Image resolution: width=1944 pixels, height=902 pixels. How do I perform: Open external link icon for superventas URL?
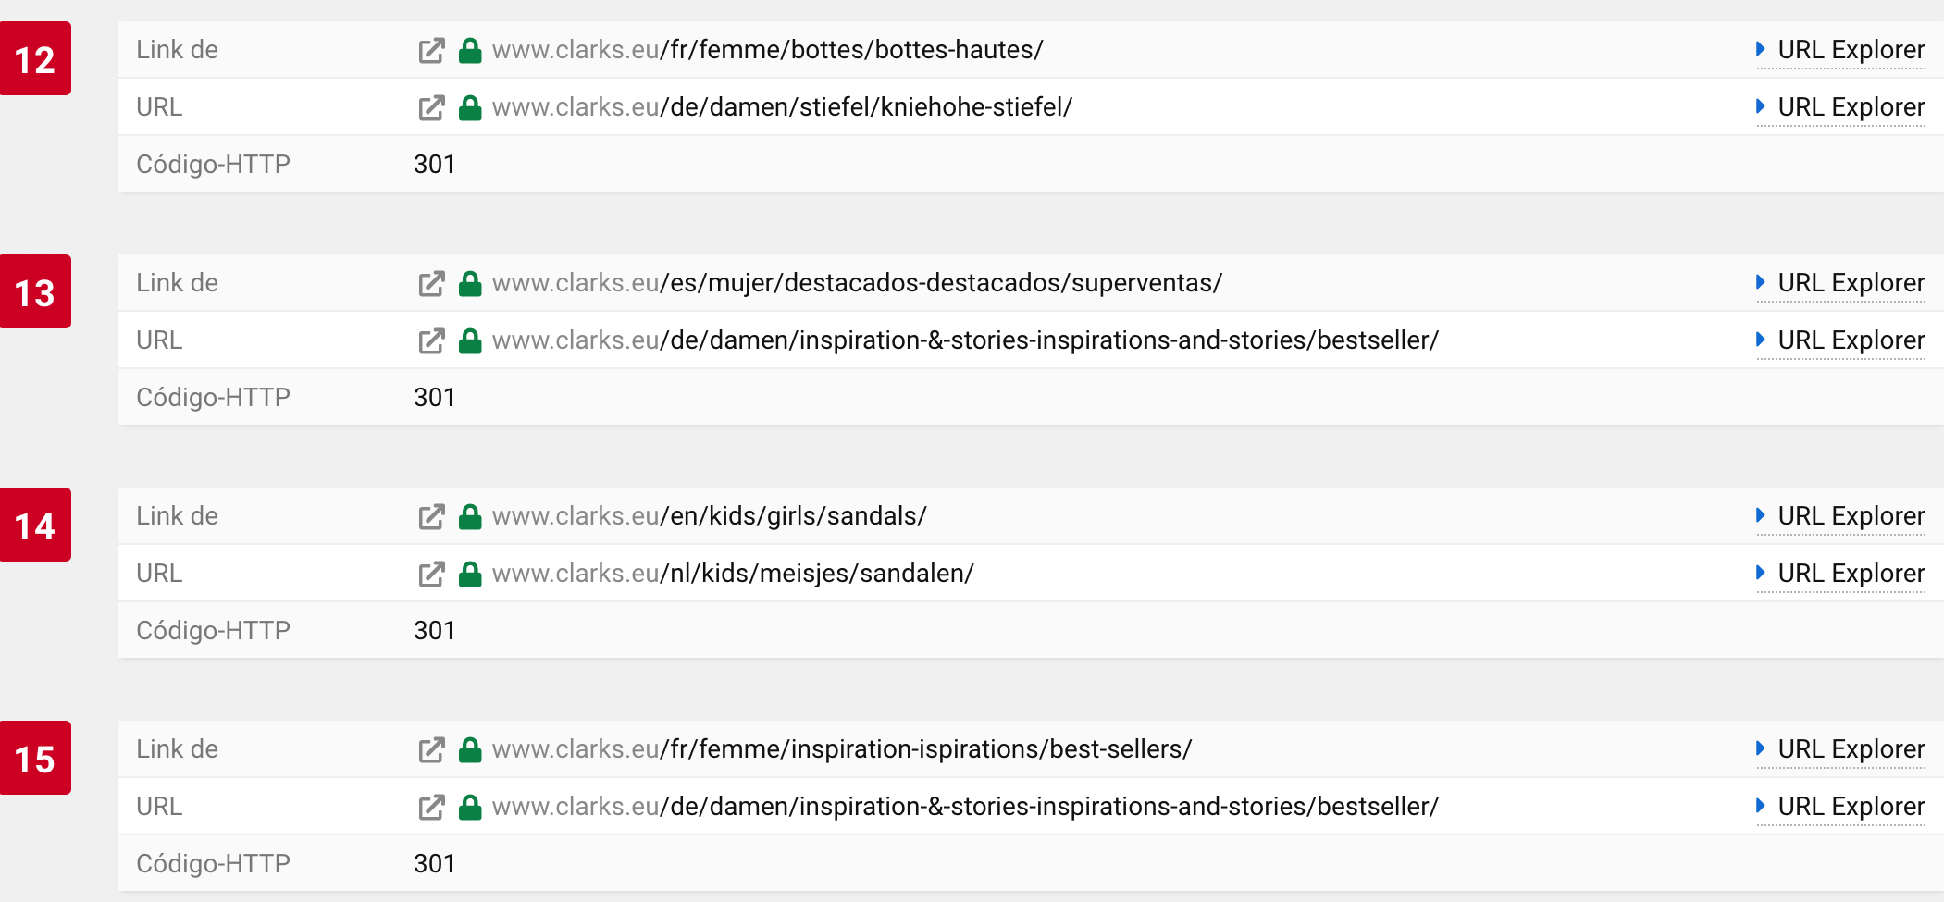[x=431, y=283]
